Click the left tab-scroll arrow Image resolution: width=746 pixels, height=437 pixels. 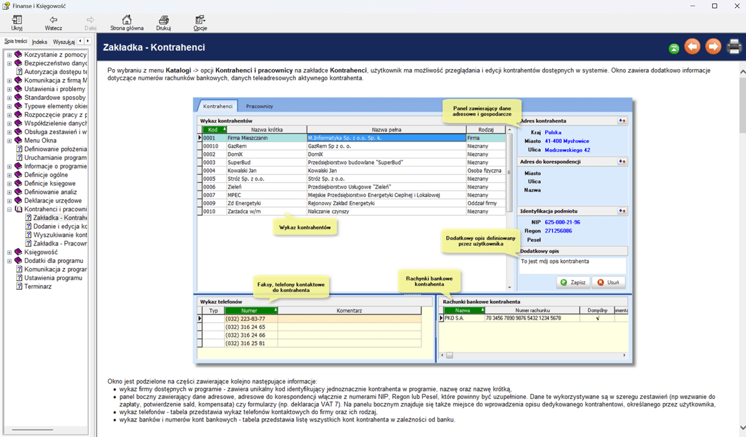(80, 42)
